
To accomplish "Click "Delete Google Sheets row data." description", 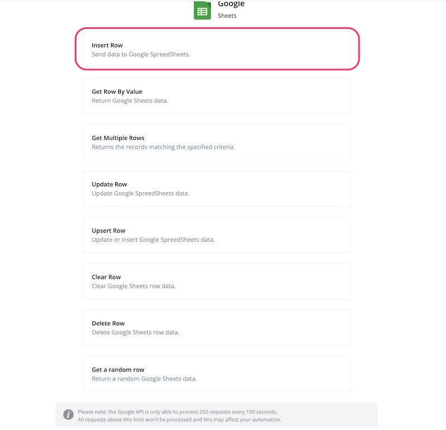I will pyautogui.click(x=135, y=333).
